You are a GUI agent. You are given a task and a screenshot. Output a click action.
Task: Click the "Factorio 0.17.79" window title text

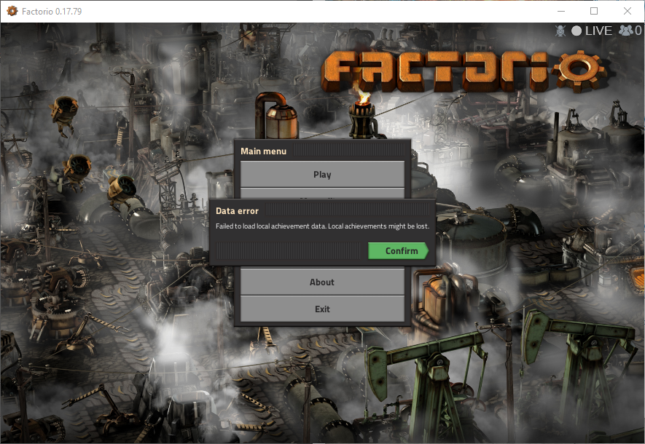[52, 12]
